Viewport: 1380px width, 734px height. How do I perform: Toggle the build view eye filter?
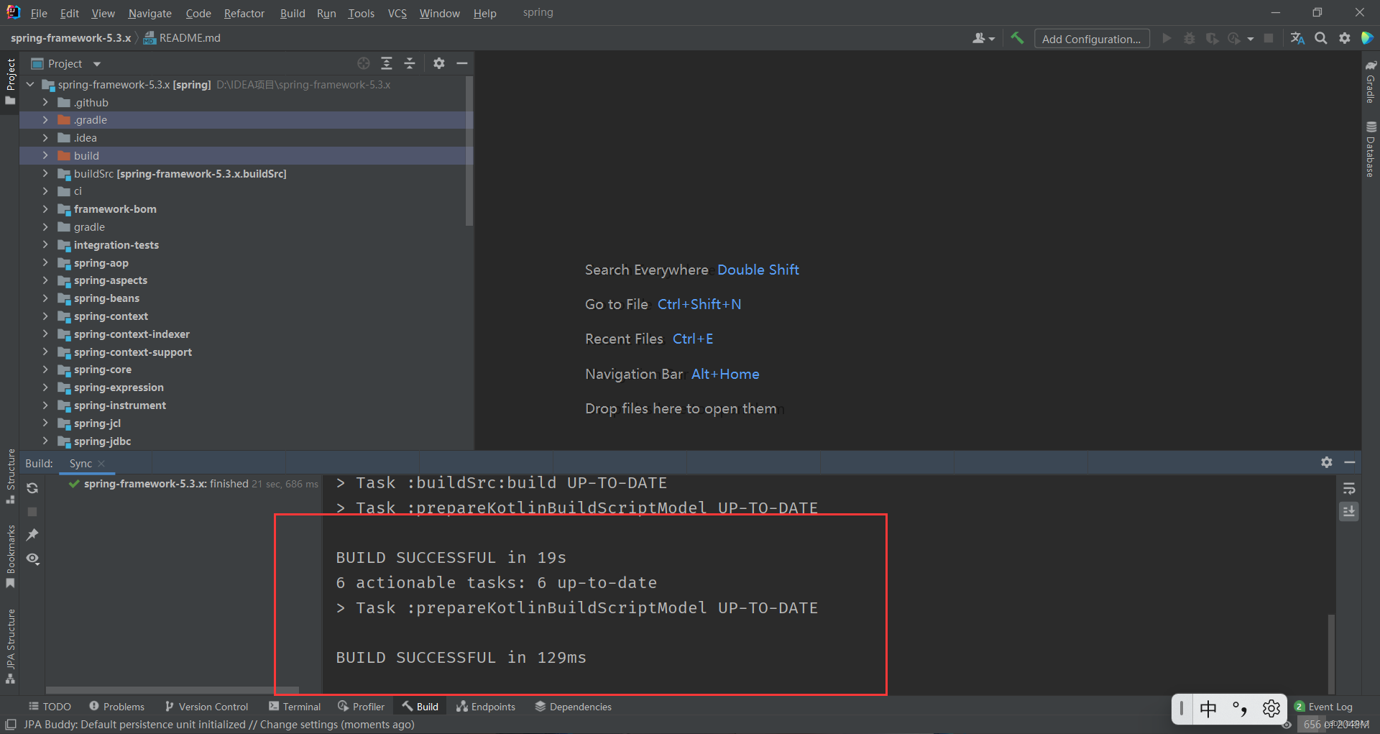coord(32,559)
